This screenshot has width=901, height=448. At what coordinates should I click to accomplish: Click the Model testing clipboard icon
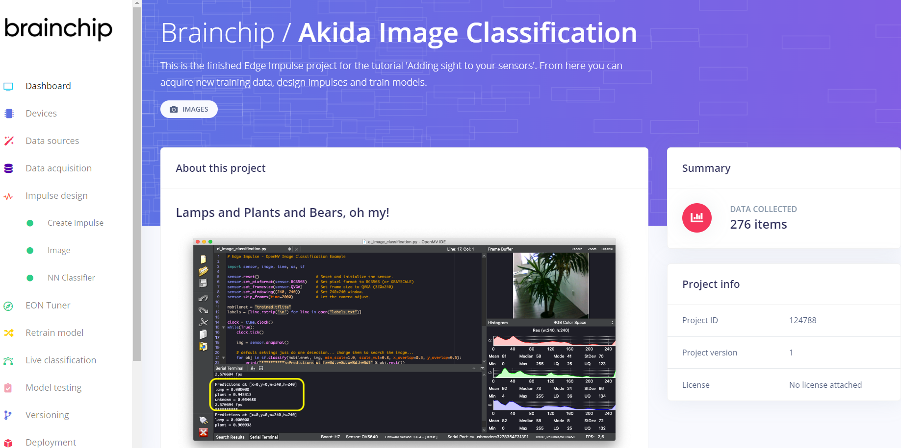click(8, 388)
